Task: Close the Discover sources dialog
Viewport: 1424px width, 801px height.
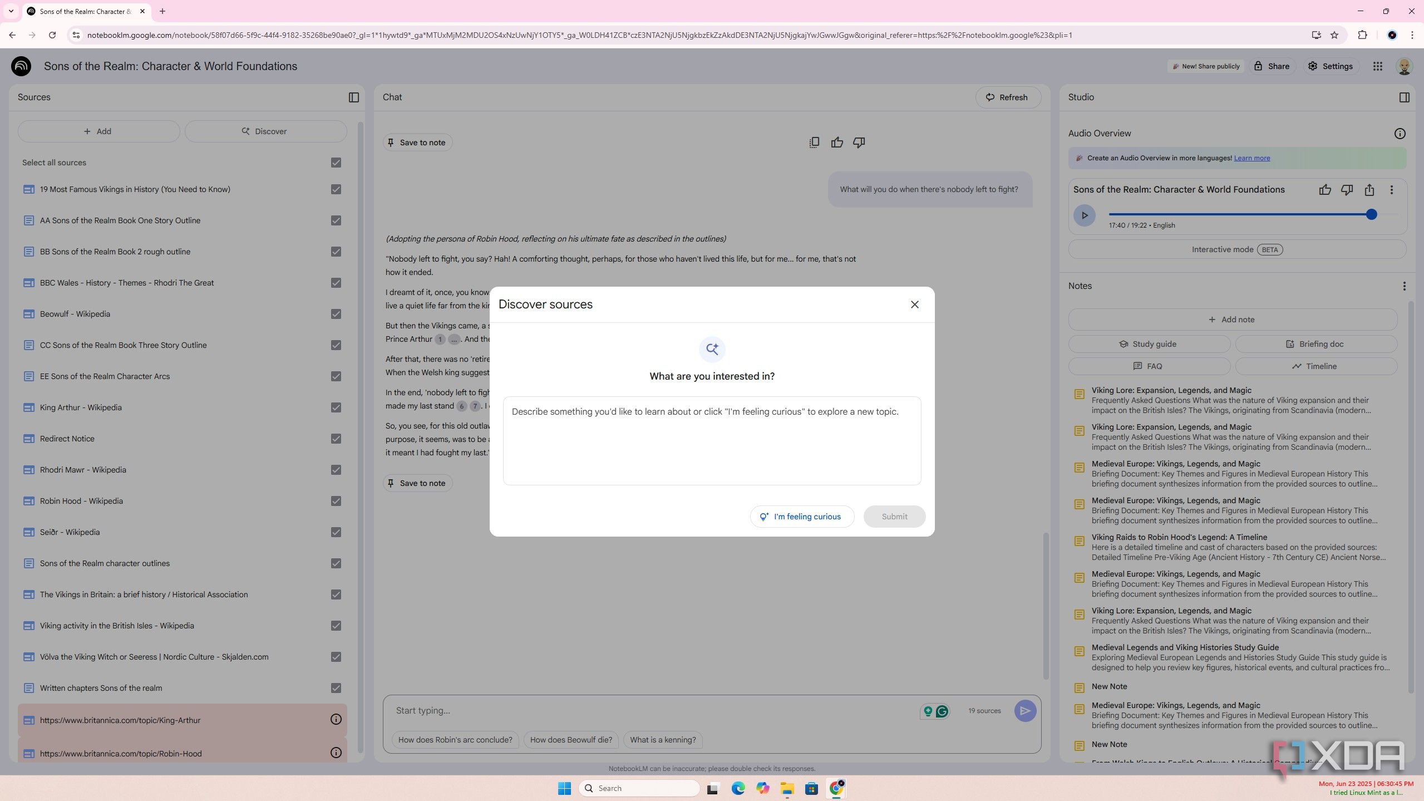Action: 914,304
